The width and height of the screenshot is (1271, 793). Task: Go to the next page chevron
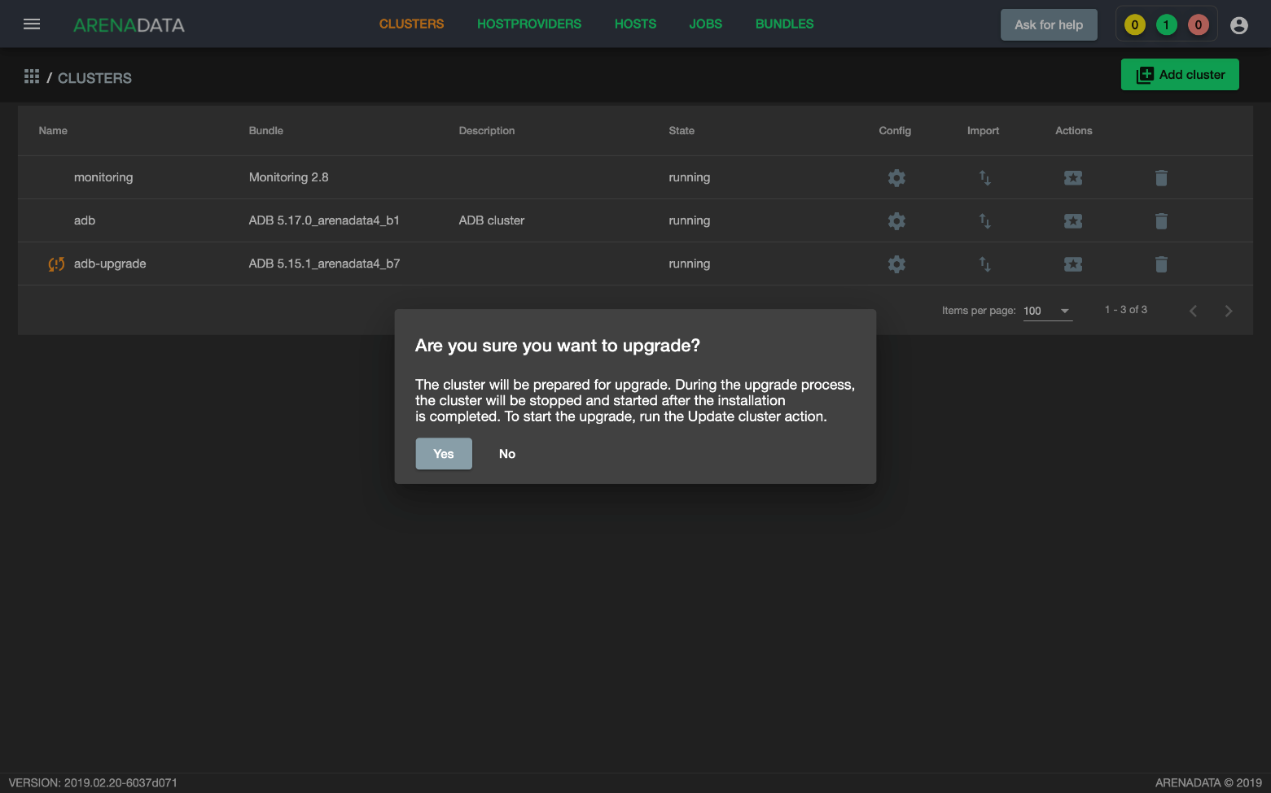pyautogui.click(x=1228, y=311)
